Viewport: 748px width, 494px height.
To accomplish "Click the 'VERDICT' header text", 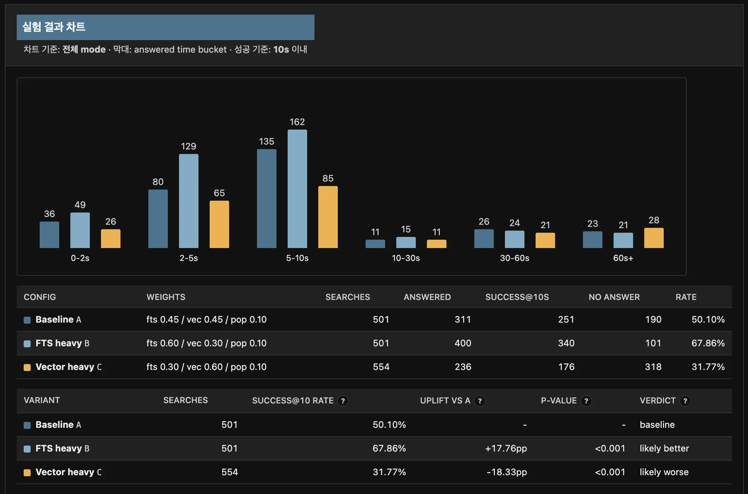I will (x=658, y=401).
